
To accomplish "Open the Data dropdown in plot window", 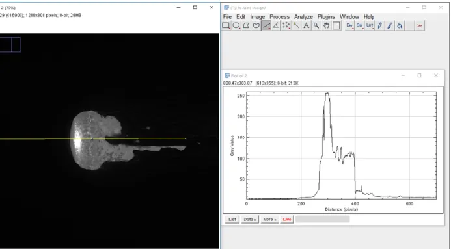I will tap(250, 219).
